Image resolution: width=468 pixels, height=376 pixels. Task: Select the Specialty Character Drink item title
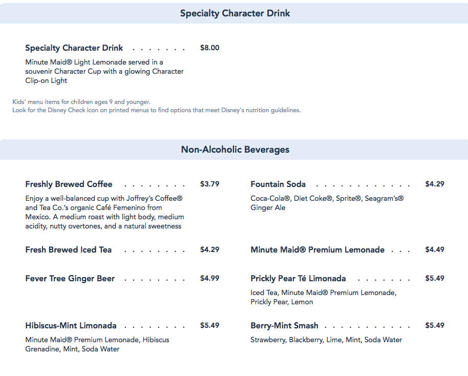(74, 48)
